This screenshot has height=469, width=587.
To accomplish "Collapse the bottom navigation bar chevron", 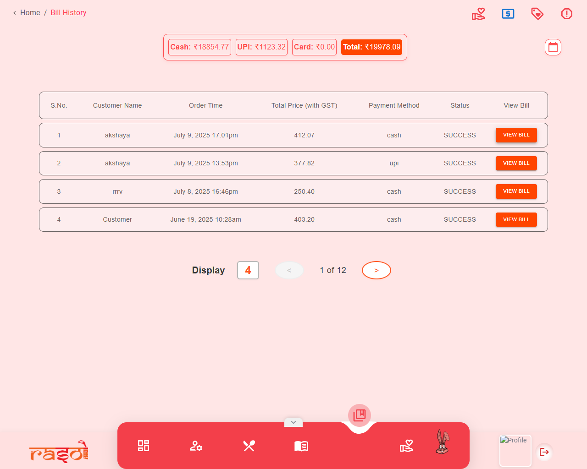I will tap(293, 422).
